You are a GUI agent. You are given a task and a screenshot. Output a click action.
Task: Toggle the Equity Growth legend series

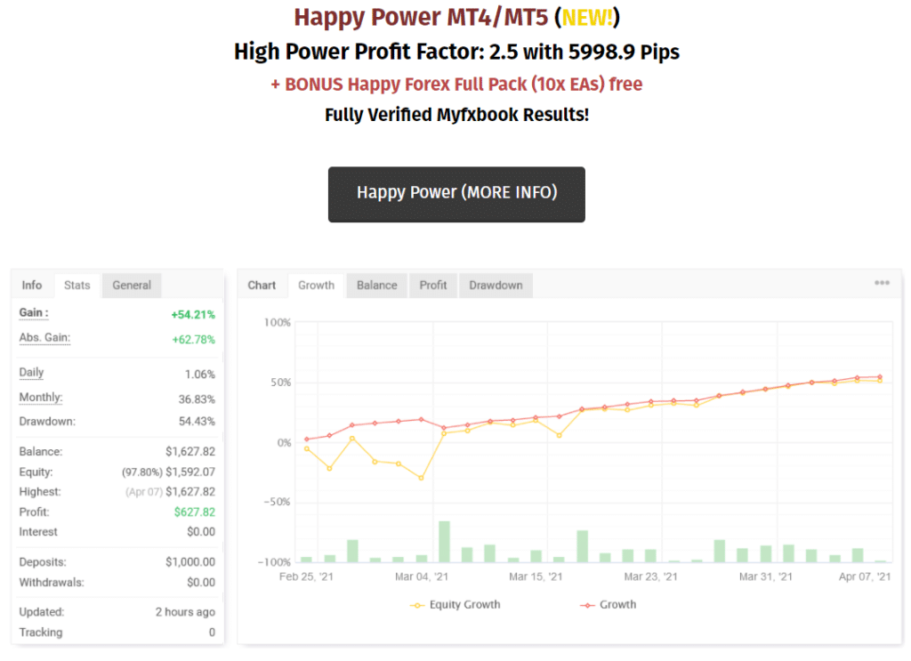(455, 605)
